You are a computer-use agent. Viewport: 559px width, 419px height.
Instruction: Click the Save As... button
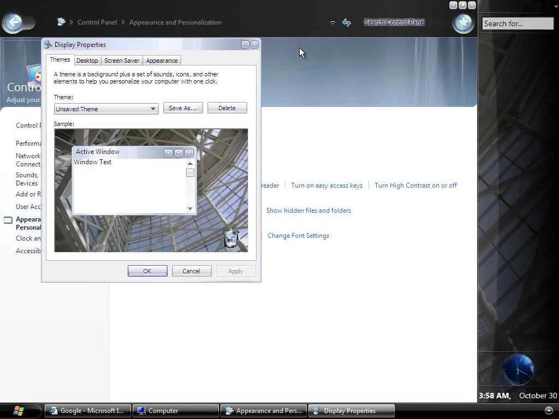click(x=183, y=108)
